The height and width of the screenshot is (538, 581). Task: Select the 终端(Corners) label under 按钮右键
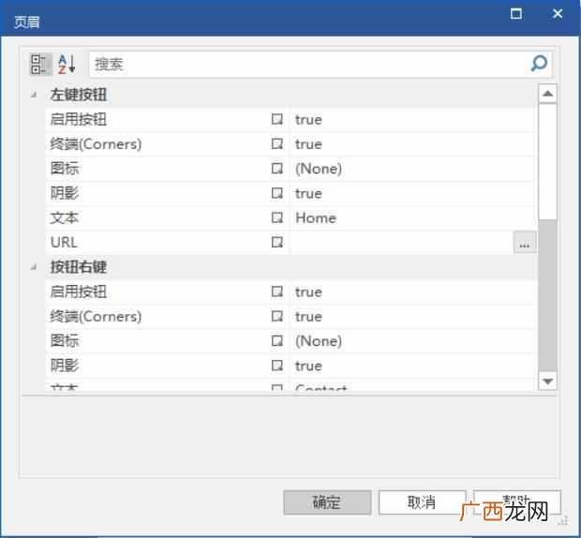tap(96, 316)
